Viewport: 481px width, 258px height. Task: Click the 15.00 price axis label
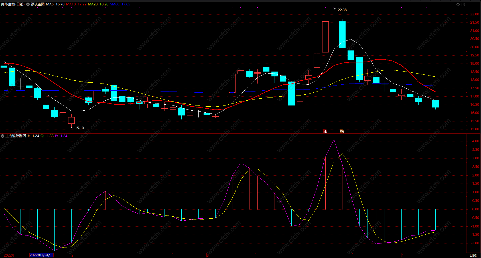tap(475, 129)
